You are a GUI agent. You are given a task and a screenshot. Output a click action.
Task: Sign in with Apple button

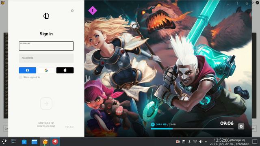pos(65,70)
